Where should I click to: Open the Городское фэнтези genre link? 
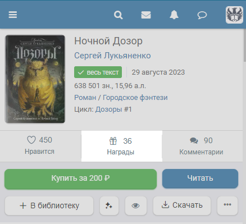tap(135, 98)
